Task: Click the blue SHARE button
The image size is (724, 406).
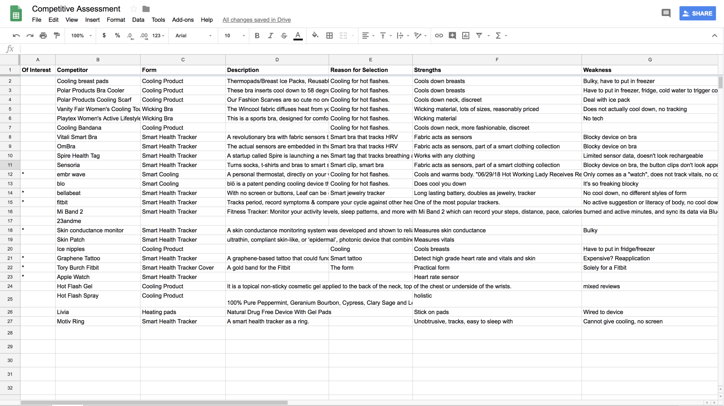Action: [x=697, y=13]
